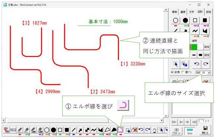
Task: Activate the selection arrow tool in right panel
Action: [176, 64]
